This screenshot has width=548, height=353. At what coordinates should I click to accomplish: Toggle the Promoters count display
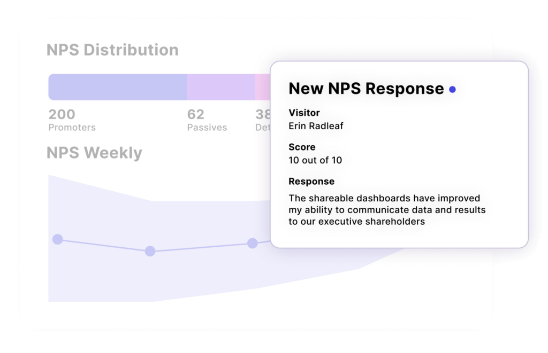coord(63,114)
